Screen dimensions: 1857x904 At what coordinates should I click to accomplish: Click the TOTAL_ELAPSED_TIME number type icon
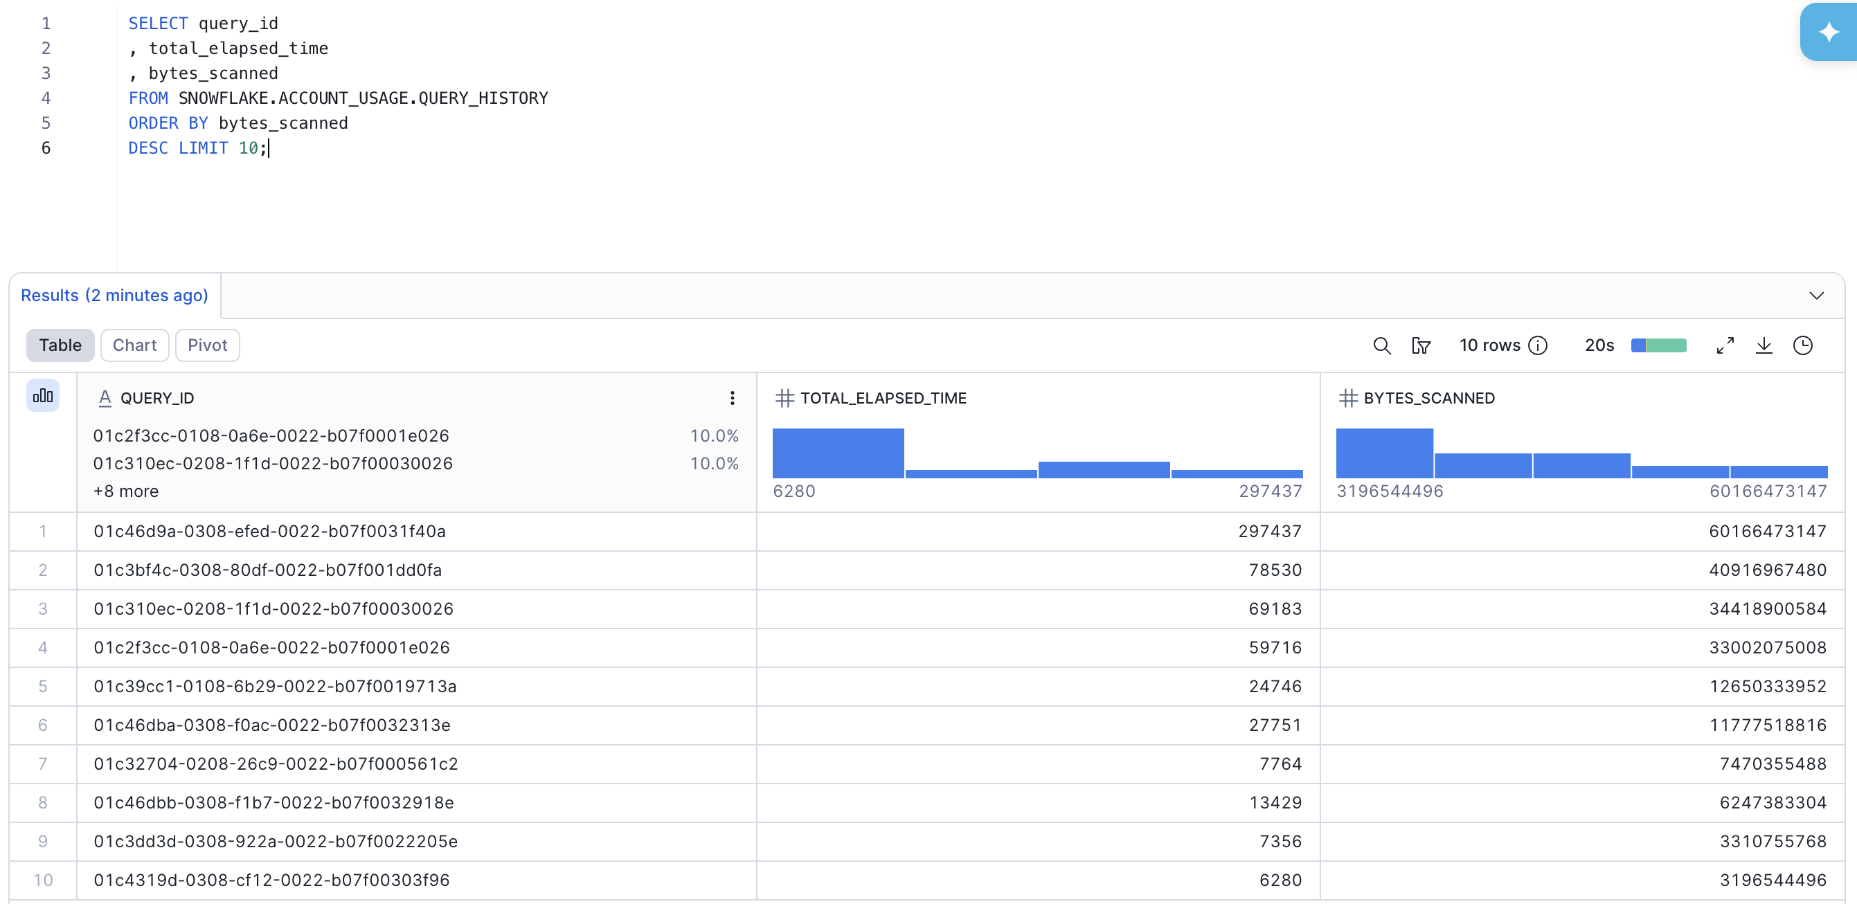(x=784, y=398)
